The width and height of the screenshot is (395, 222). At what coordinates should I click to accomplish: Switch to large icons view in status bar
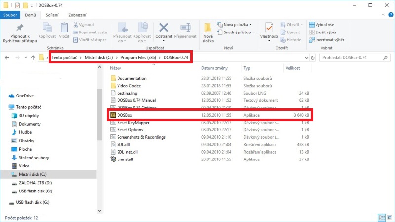pos(390,218)
